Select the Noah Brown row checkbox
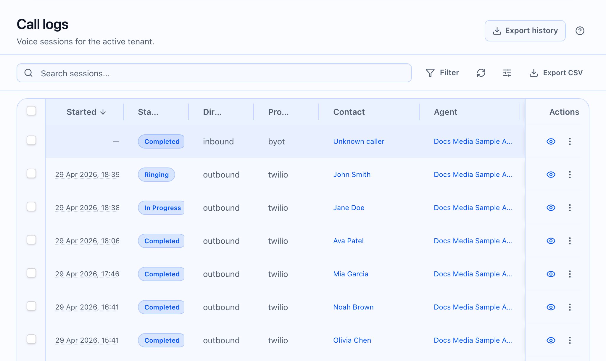Screen dimensions: 606x361 (x=31, y=306)
